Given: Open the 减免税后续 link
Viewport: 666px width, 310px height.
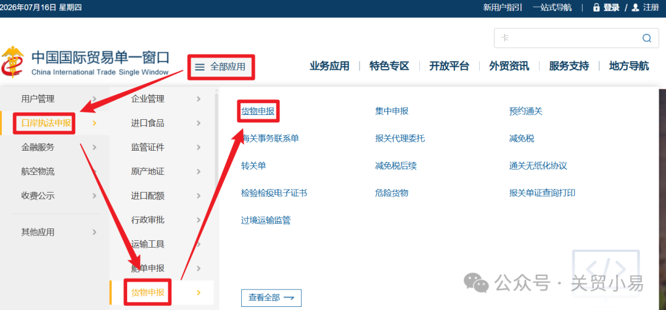Looking at the screenshot, I should [396, 166].
